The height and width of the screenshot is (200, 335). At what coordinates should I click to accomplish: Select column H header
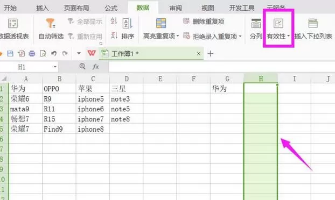pyautogui.click(x=261, y=78)
